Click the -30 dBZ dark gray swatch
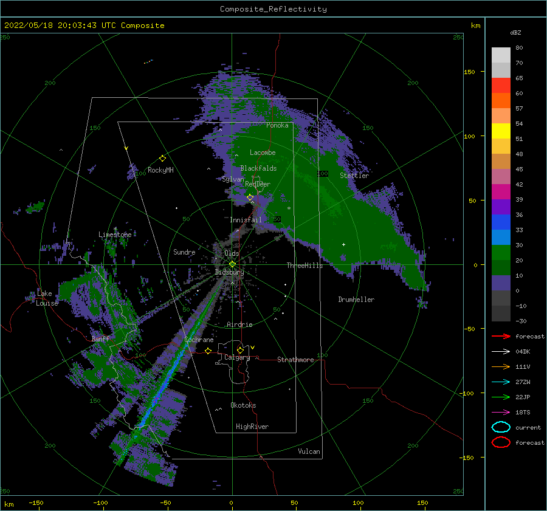 click(501, 314)
